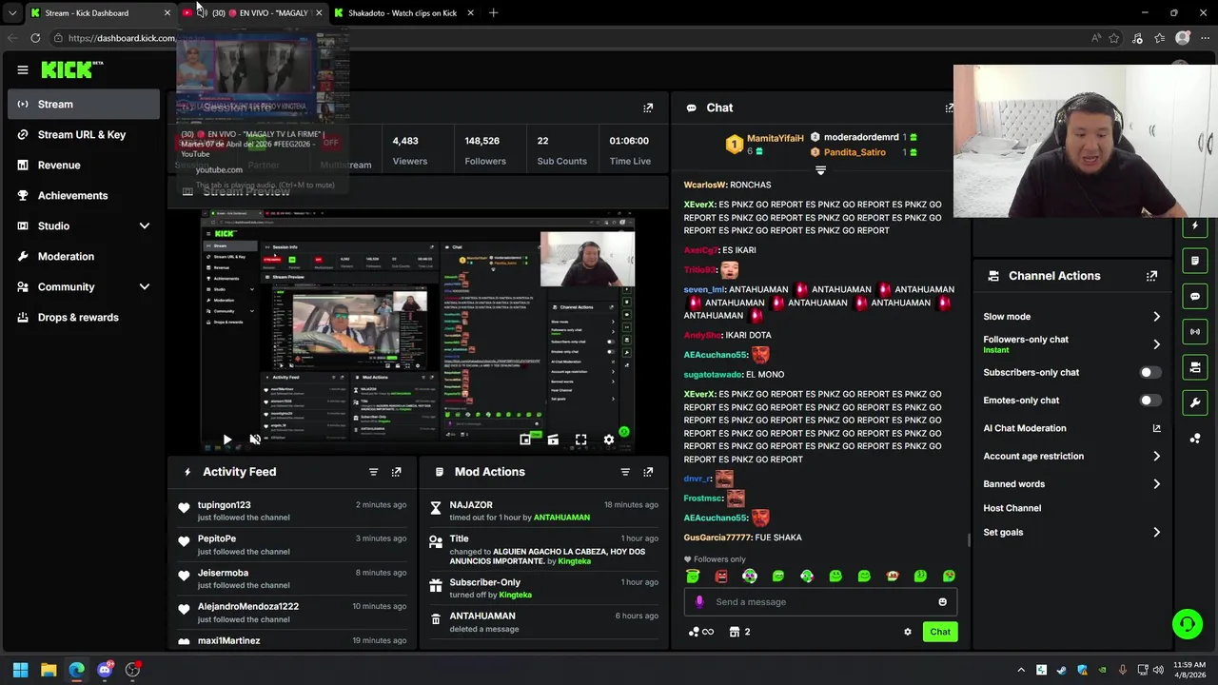Viewport: 1218px width, 685px height.
Task: Click Host Channel action
Action: (x=1012, y=508)
